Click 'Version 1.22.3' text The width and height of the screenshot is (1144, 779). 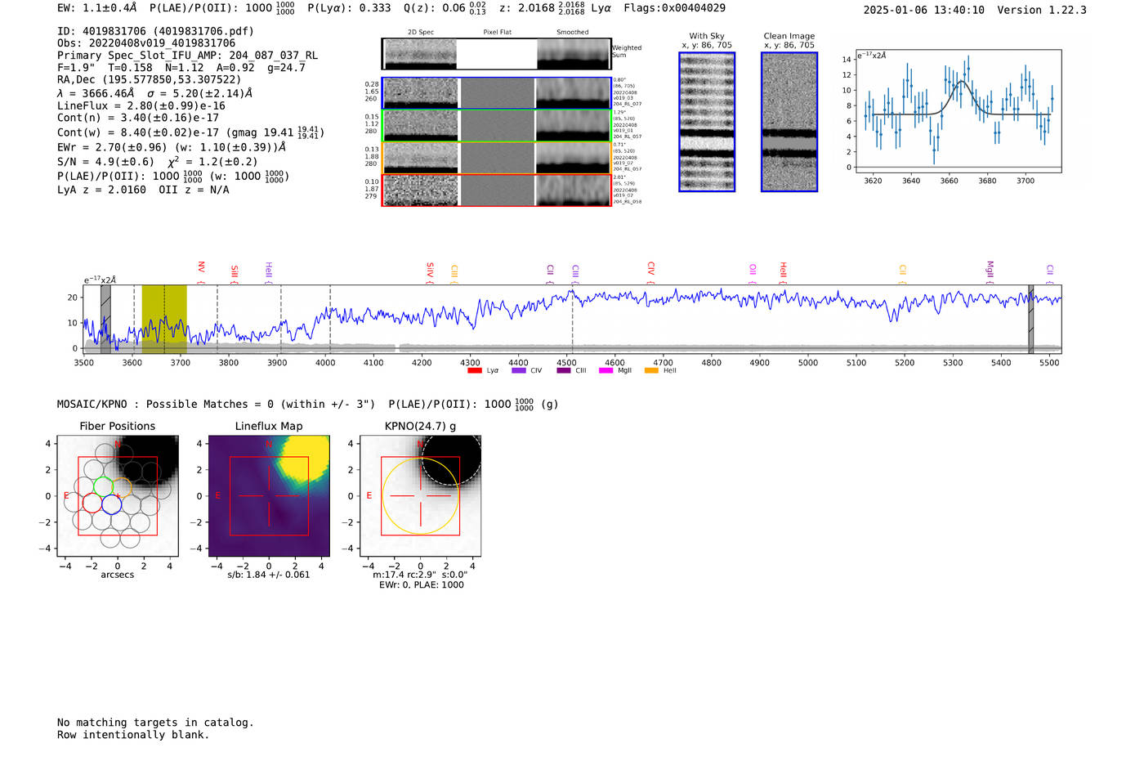pyautogui.click(x=1042, y=10)
